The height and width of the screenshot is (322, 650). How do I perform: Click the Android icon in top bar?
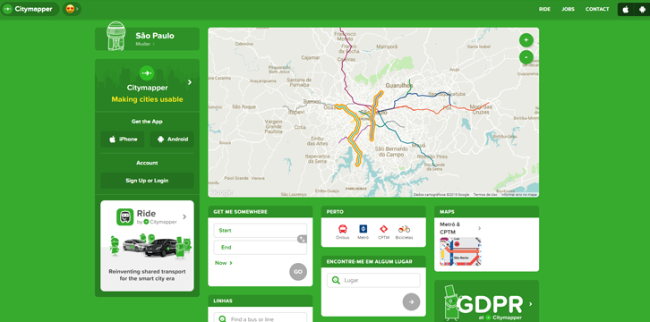click(642, 10)
